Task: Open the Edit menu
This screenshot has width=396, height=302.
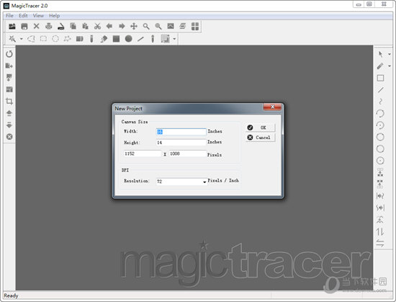Action: [23, 16]
